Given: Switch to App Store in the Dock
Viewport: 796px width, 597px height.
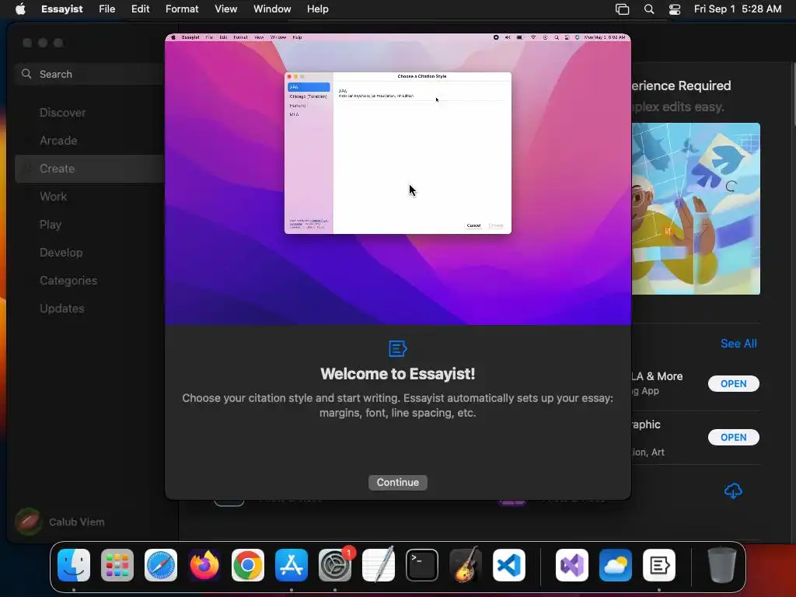Looking at the screenshot, I should 292,565.
